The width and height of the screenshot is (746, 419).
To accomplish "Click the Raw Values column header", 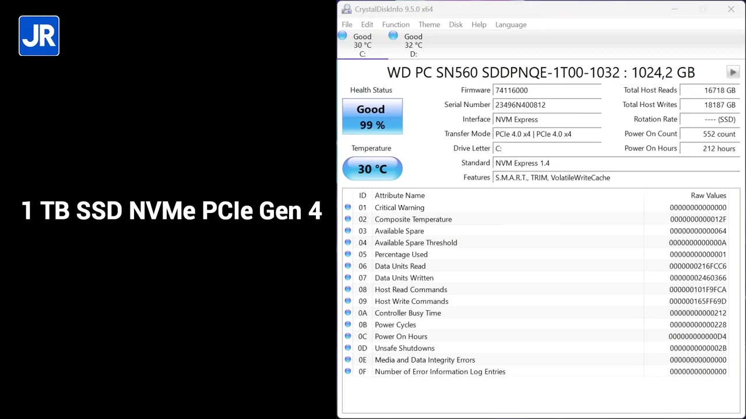I will tap(708, 196).
